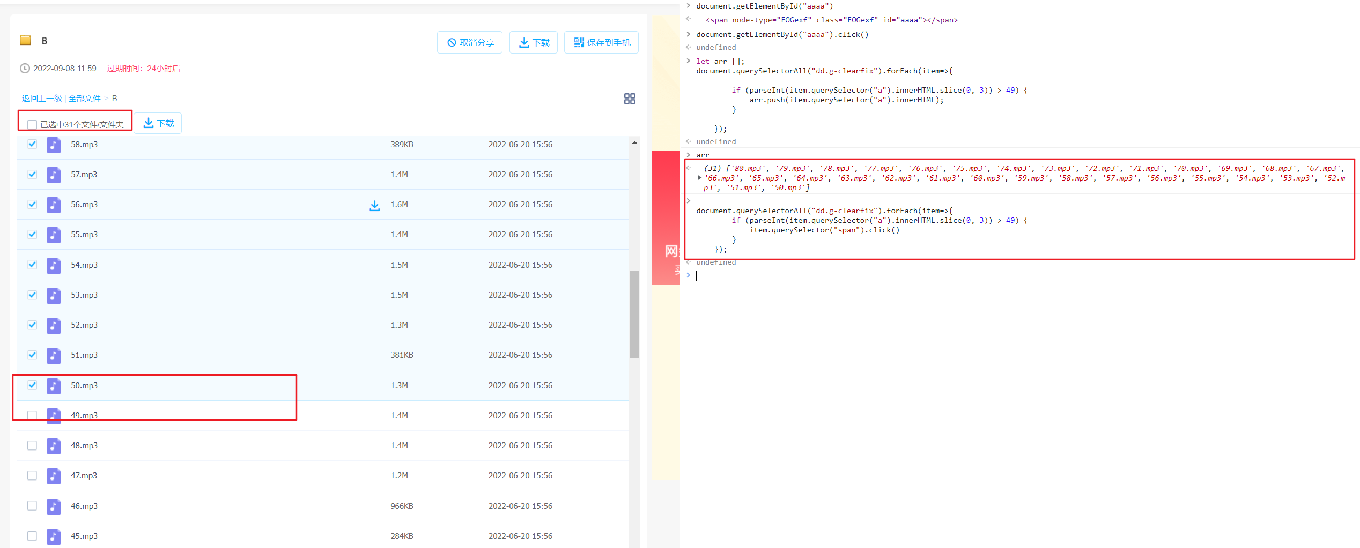Viewport: 1360px width, 548px height.
Task: Click the clock icon beside share date
Action: [25, 69]
